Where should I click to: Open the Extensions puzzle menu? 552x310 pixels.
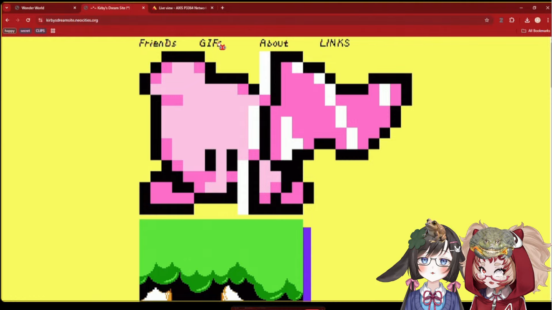(512, 20)
